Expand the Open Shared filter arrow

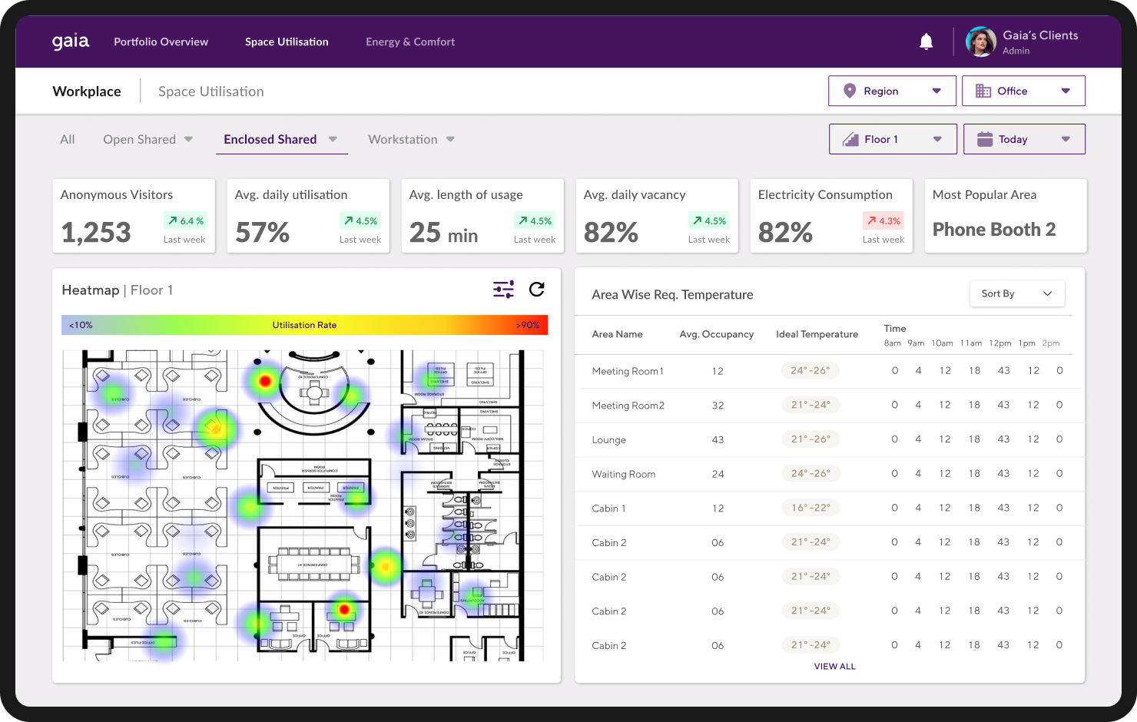(x=188, y=139)
